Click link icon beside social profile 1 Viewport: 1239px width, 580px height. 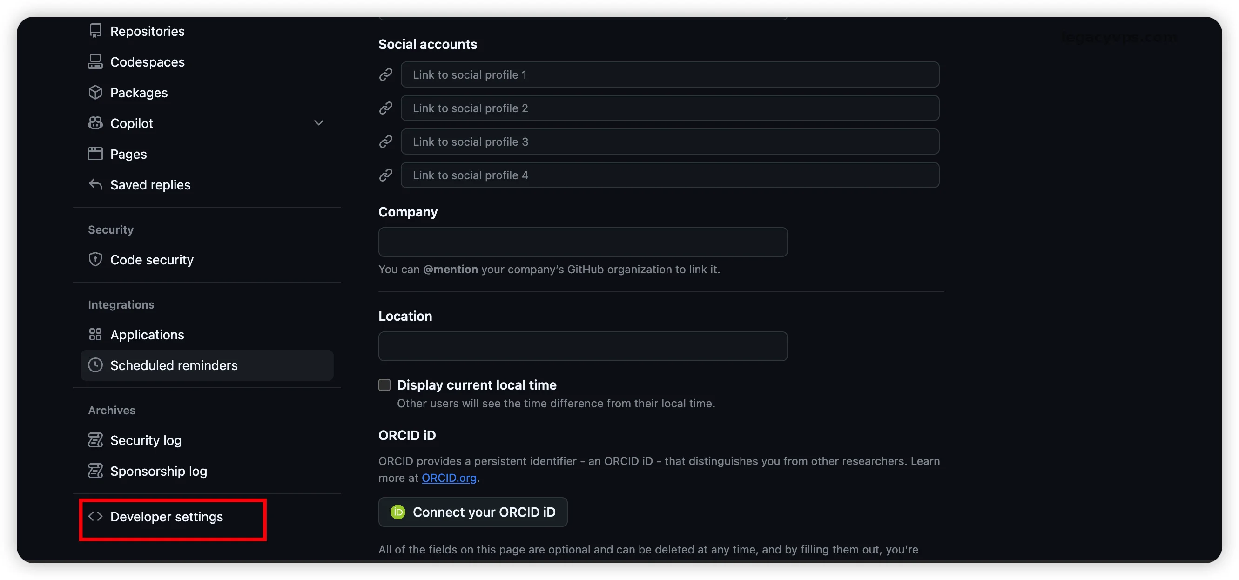(x=386, y=74)
